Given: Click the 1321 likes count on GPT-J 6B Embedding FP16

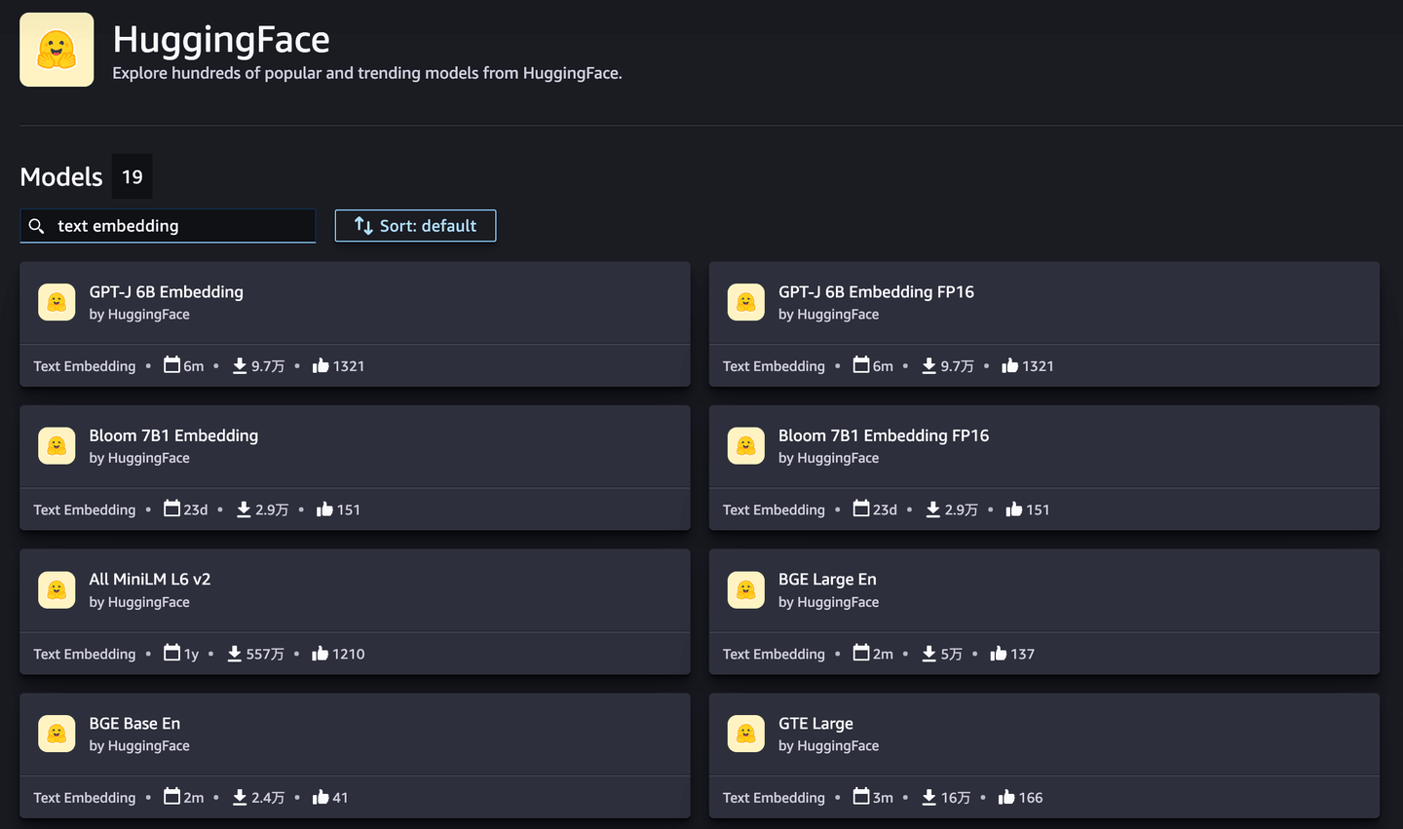Looking at the screenshot, I should coord(1039,366).
